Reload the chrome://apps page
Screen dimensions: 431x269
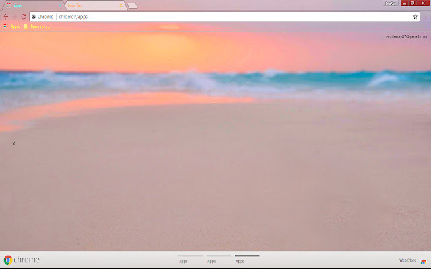coord(24,17)
